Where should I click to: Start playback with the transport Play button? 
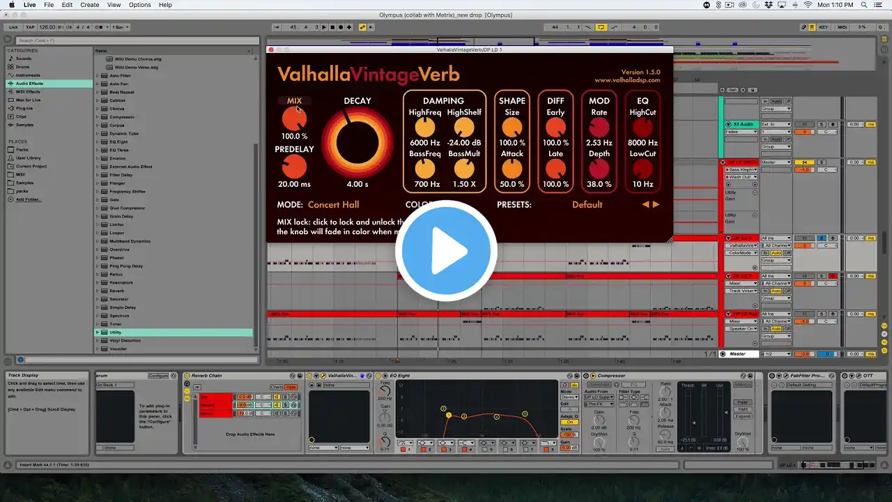tap(324, 27)
